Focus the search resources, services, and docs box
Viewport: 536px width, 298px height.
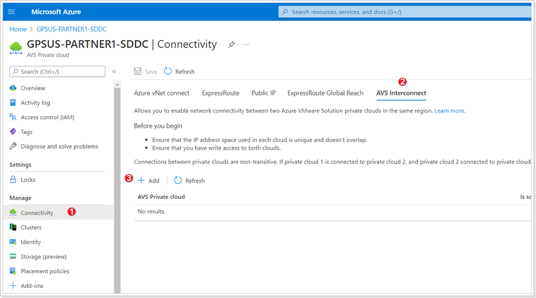tap(405, 12)
